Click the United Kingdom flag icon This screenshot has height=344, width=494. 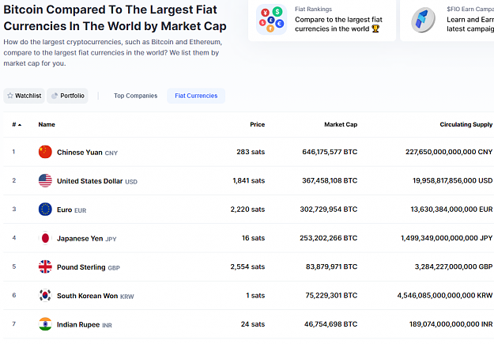tap(45, 267)
